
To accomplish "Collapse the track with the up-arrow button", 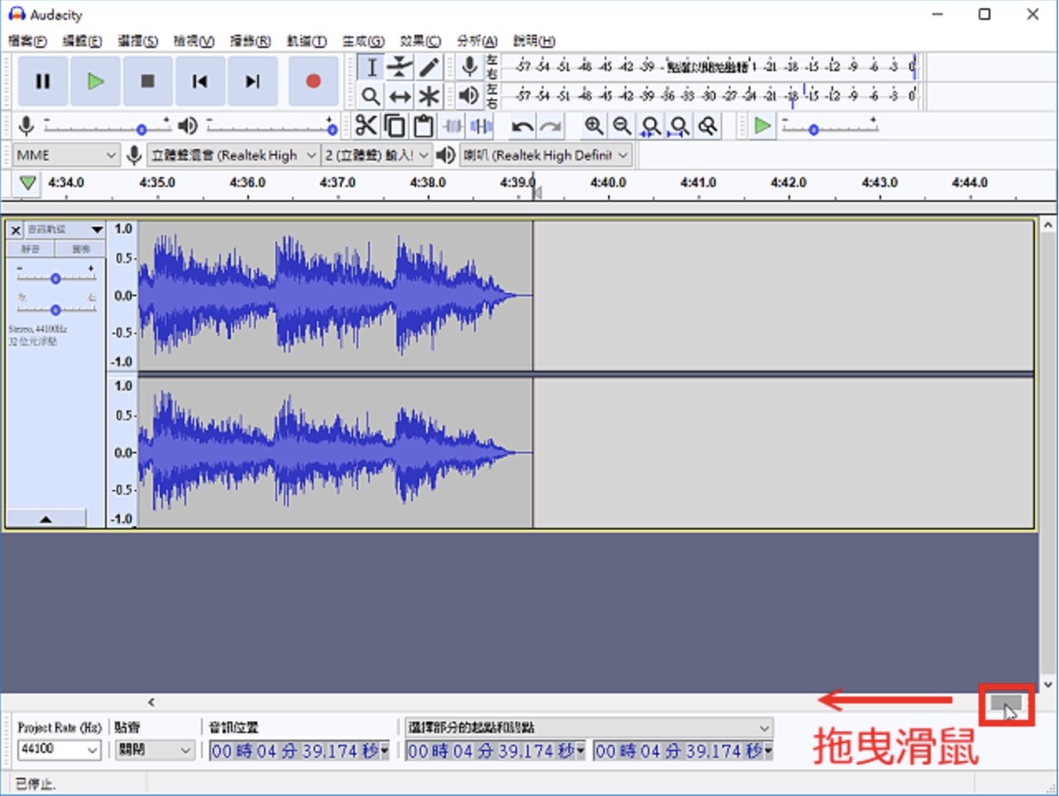I will [46, 519].
